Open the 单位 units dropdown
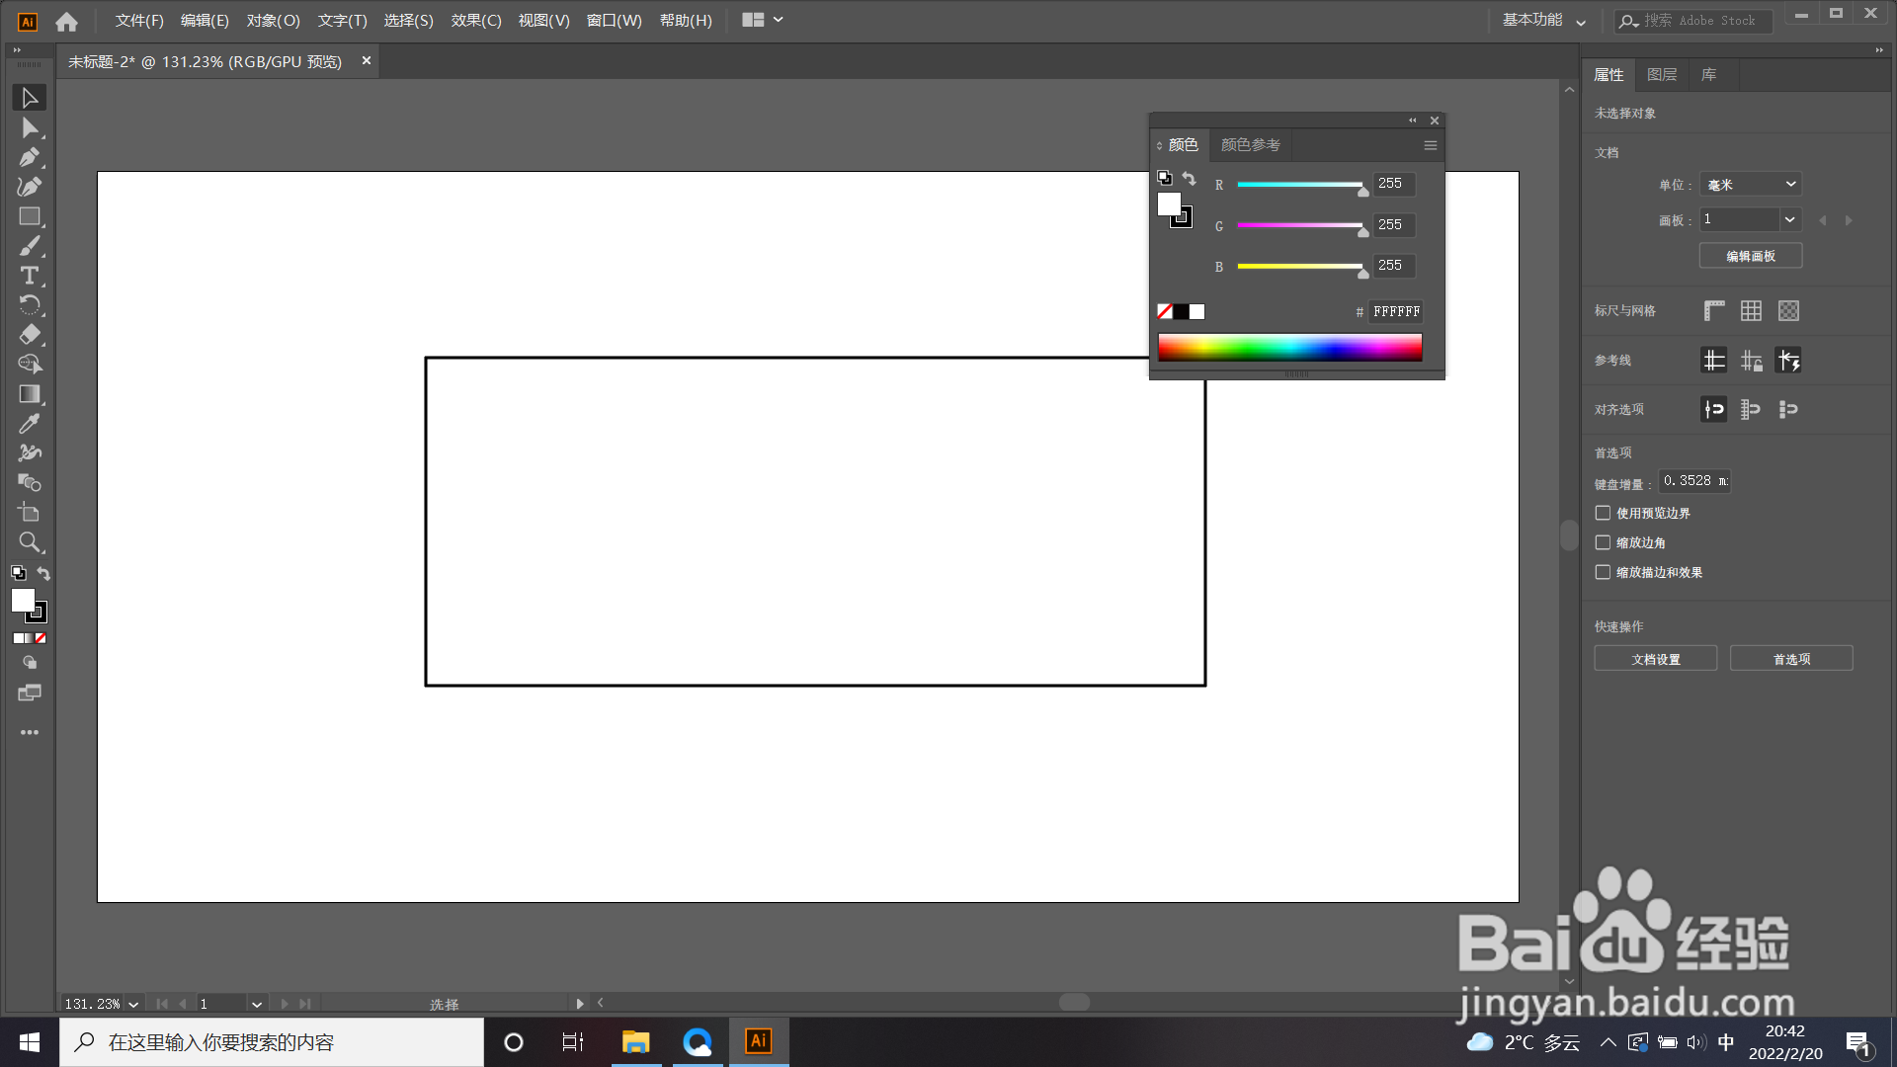 pyautogui.click(x=1751, y=185)
